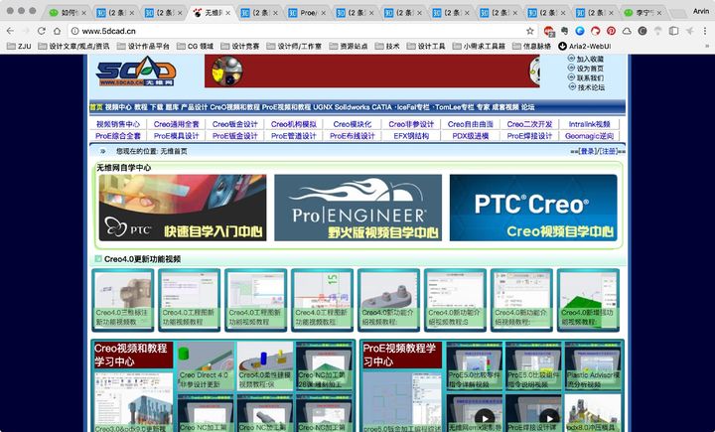Select 论坛 in the site navigation
The image size is (715, 432).
(528, 107)
